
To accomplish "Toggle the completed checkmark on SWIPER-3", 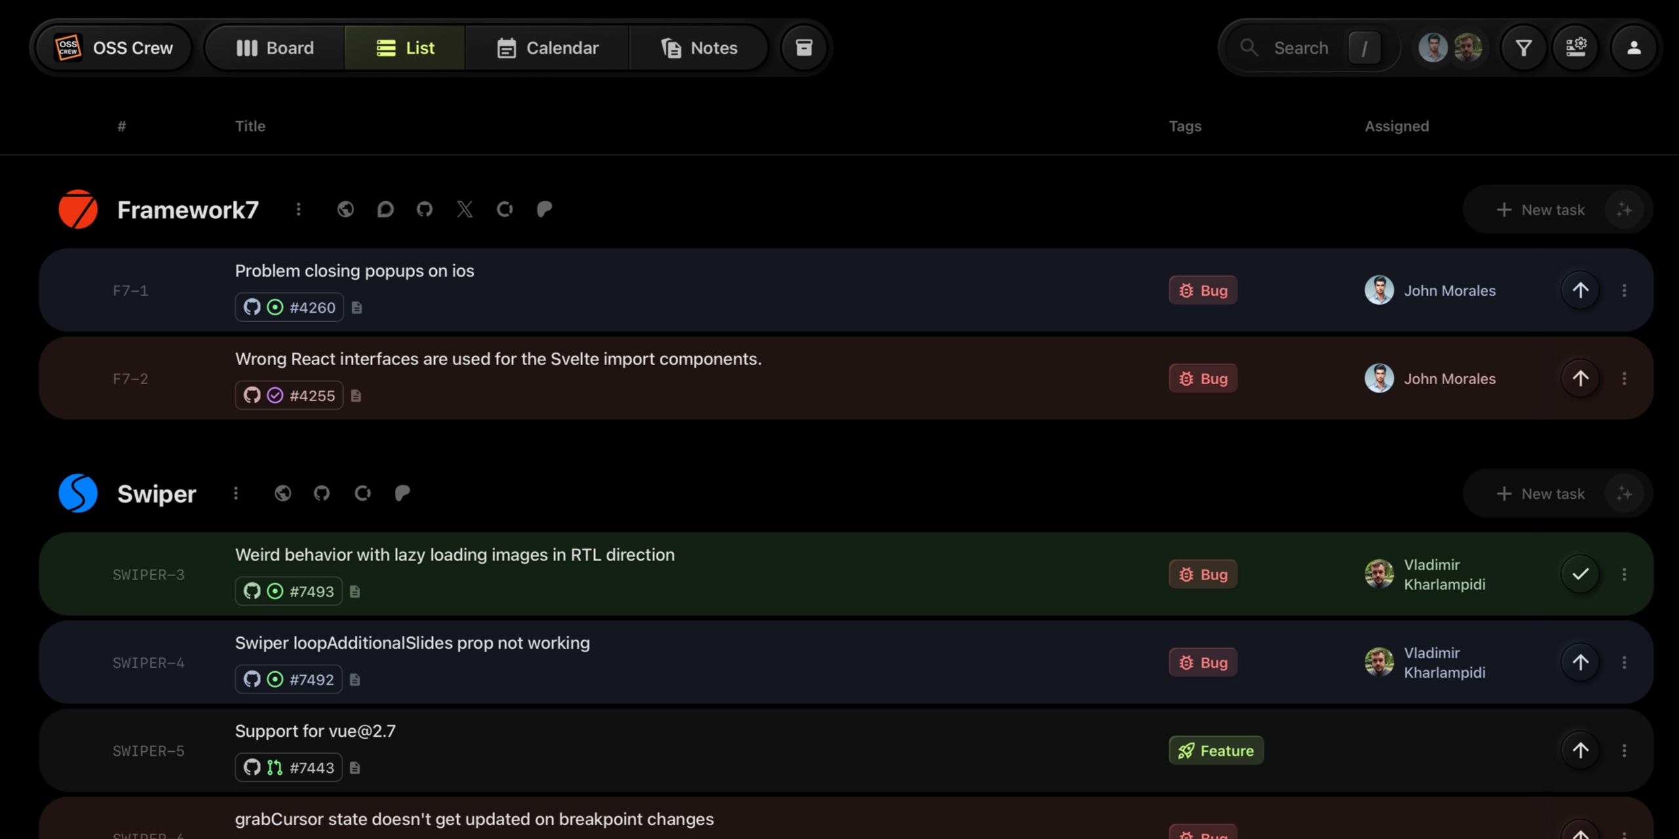I will click(1581, 574).
